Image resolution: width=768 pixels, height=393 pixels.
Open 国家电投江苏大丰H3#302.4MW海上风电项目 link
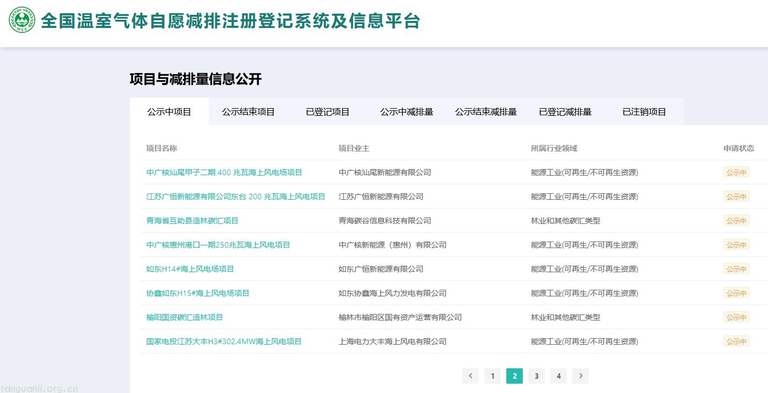tap(224, 341)
